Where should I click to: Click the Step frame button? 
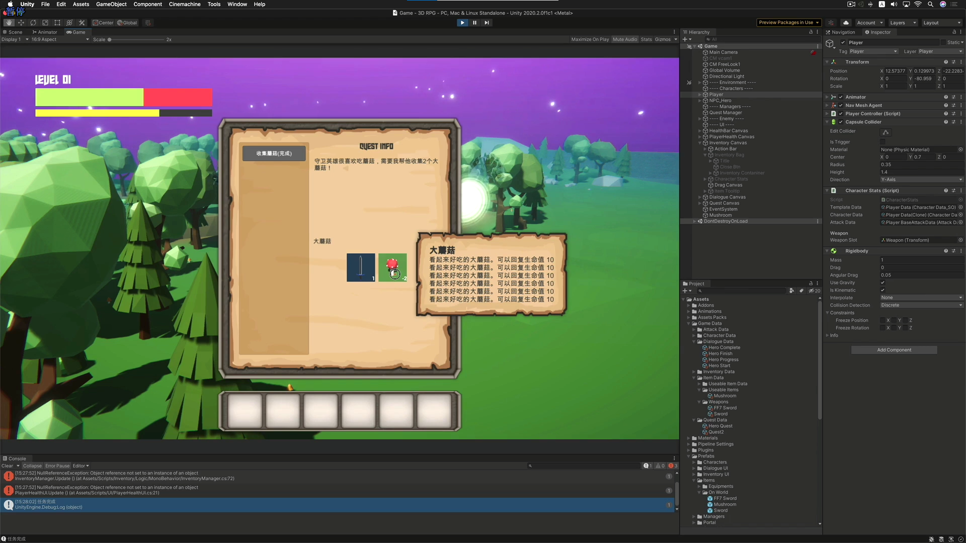[x=487, y=23]
